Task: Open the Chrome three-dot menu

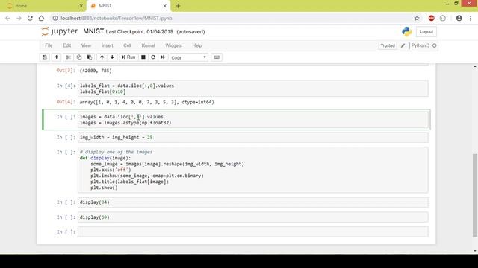Action: pos(471,18)
